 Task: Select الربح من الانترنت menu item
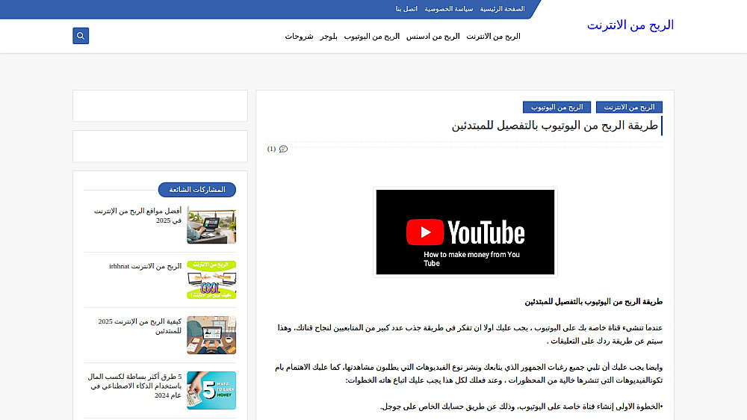pos(493,37)
